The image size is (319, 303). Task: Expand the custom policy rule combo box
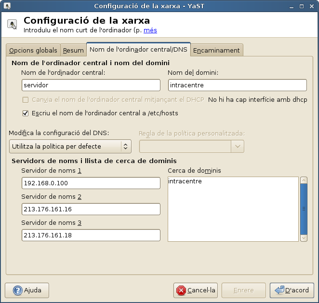pos(191,146)
